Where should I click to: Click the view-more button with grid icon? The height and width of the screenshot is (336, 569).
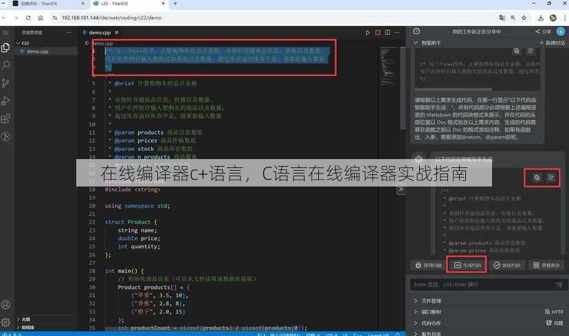coord(546,265)
